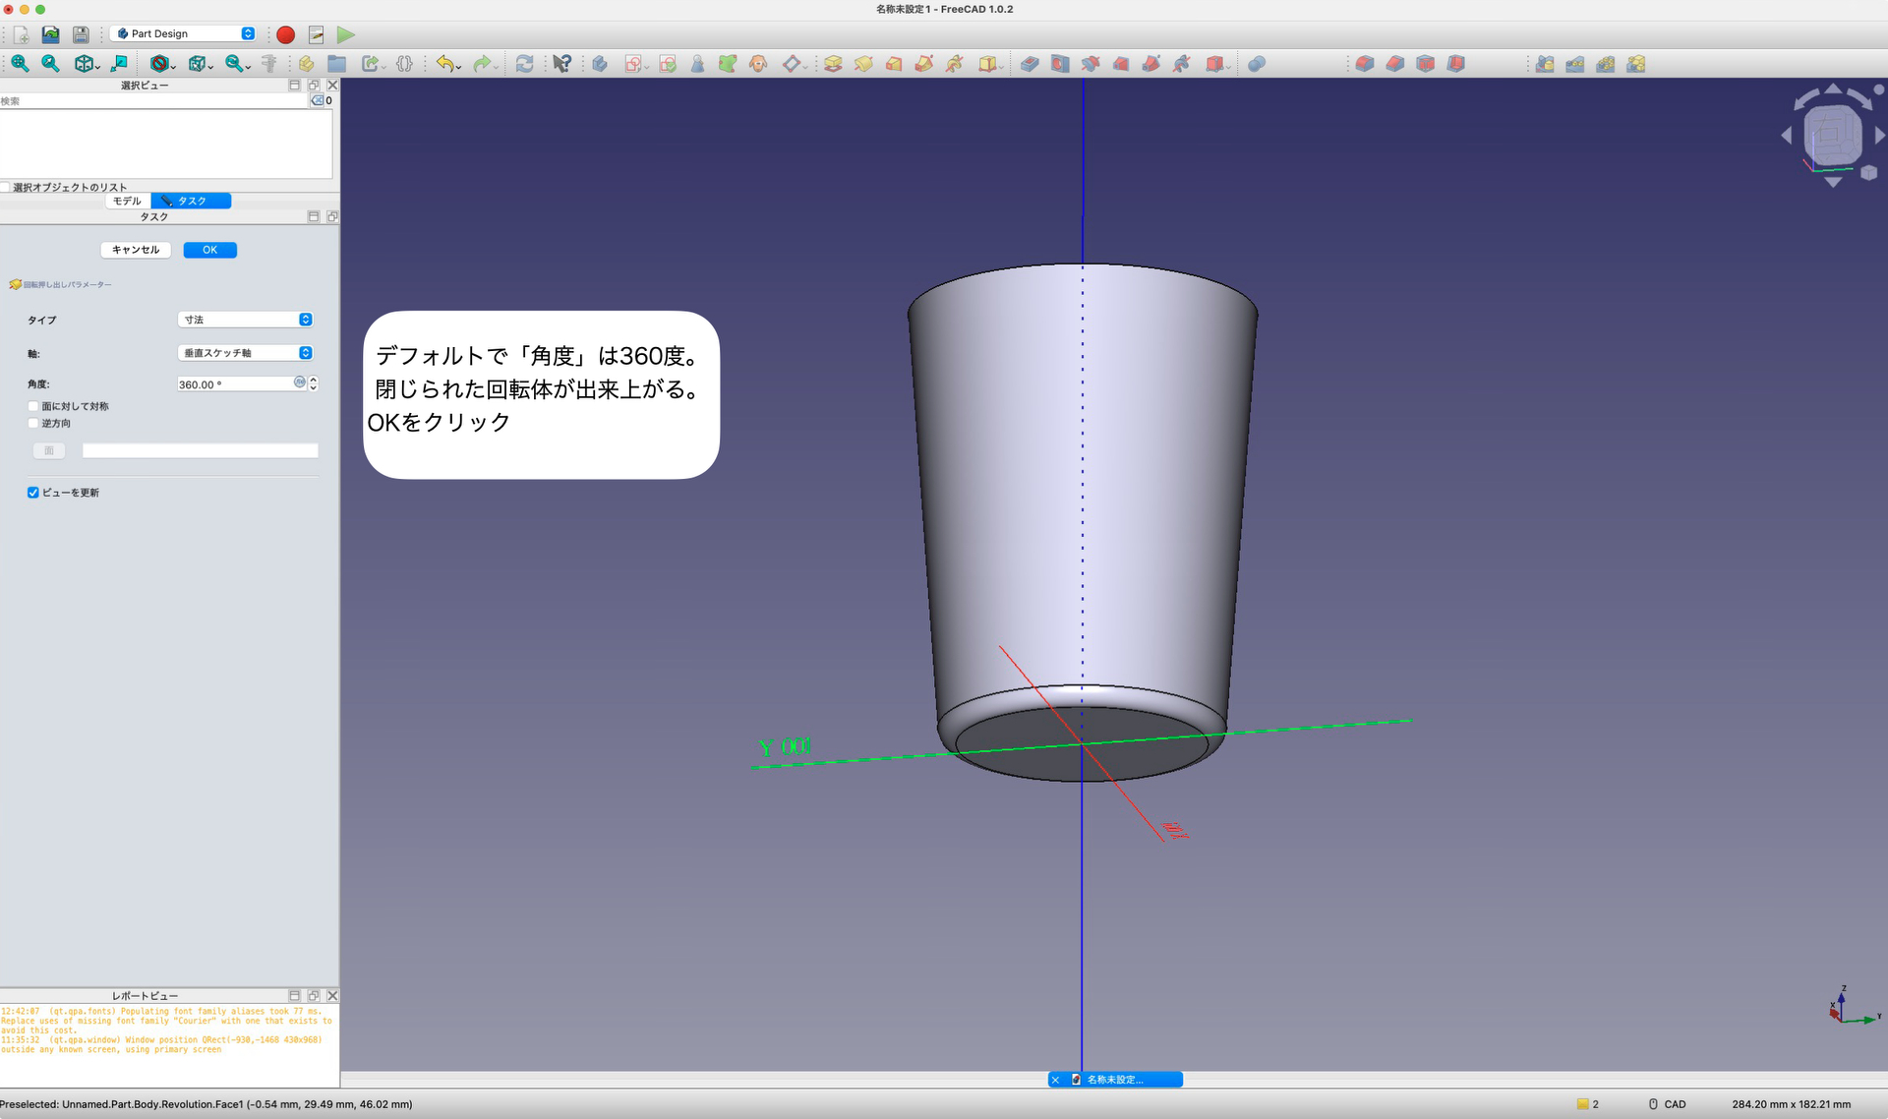Switch to the モデル tab
Viewport: 1888px width, 1119px height.
[126, 201]
